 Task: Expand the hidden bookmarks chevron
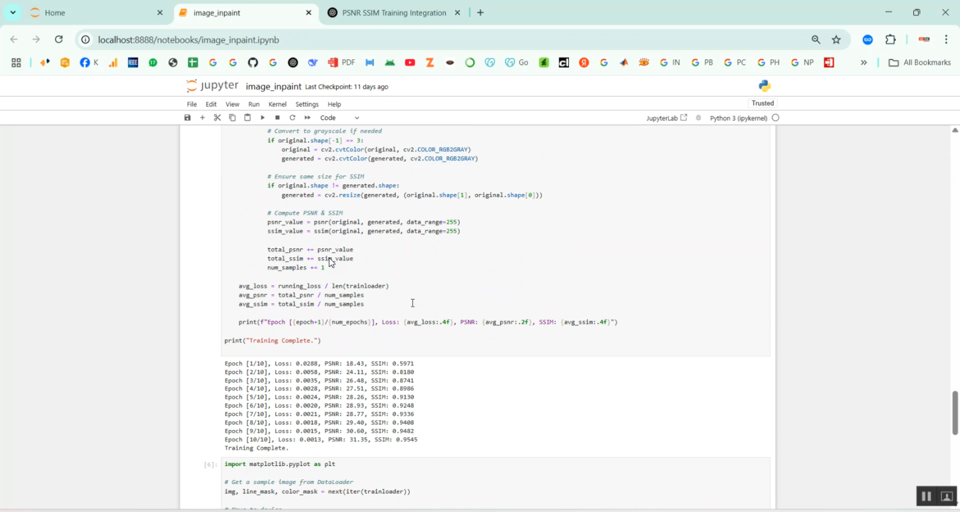[863, 62]
